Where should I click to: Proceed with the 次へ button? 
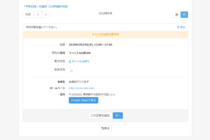tap(118, 115)
